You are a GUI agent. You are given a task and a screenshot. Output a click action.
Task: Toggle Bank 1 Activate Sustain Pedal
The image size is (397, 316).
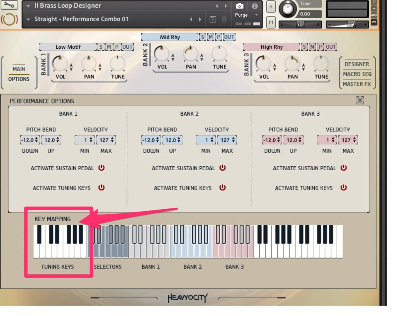click(x=102, y=168)
